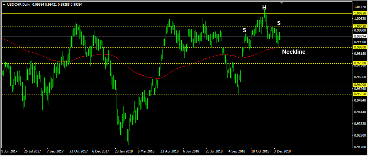
Task: Click the yellow 0.97500 price tag
Action: coord(359,63)
